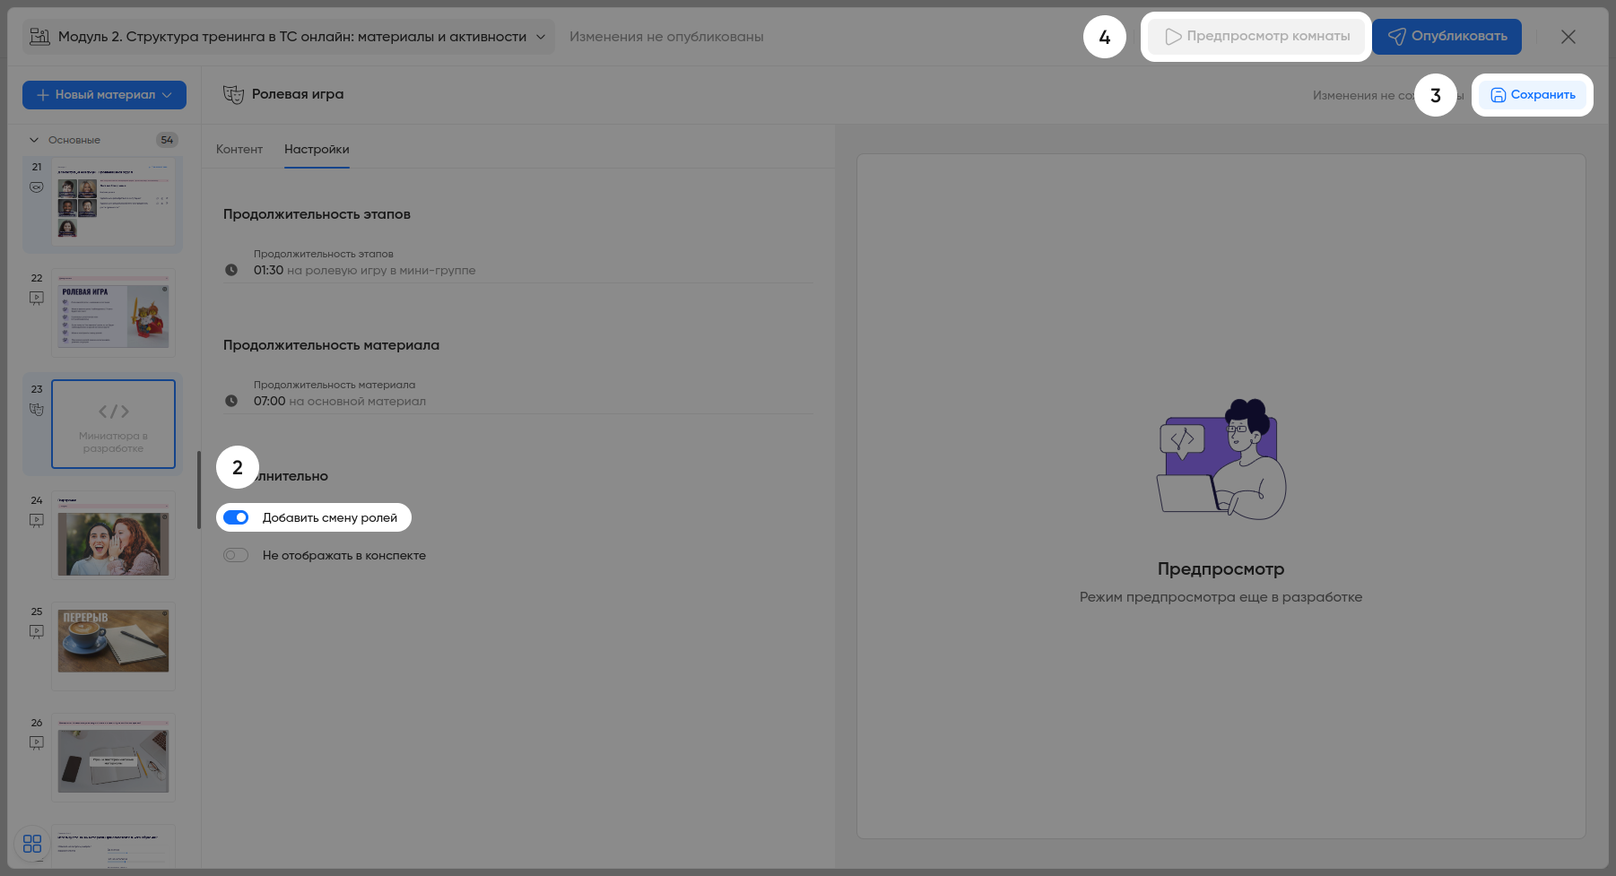Image resolution: width=1616 pixels, height=876 pixels.
Task: Open the Модуль 2 module title dropdown
Action: 288,37
